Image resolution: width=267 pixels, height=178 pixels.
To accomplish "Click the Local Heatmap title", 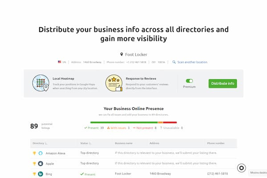I will (x=63, y=78).
